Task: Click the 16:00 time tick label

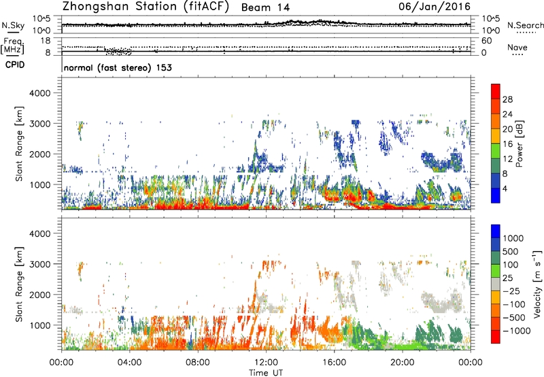Action: tap(334, 363)
